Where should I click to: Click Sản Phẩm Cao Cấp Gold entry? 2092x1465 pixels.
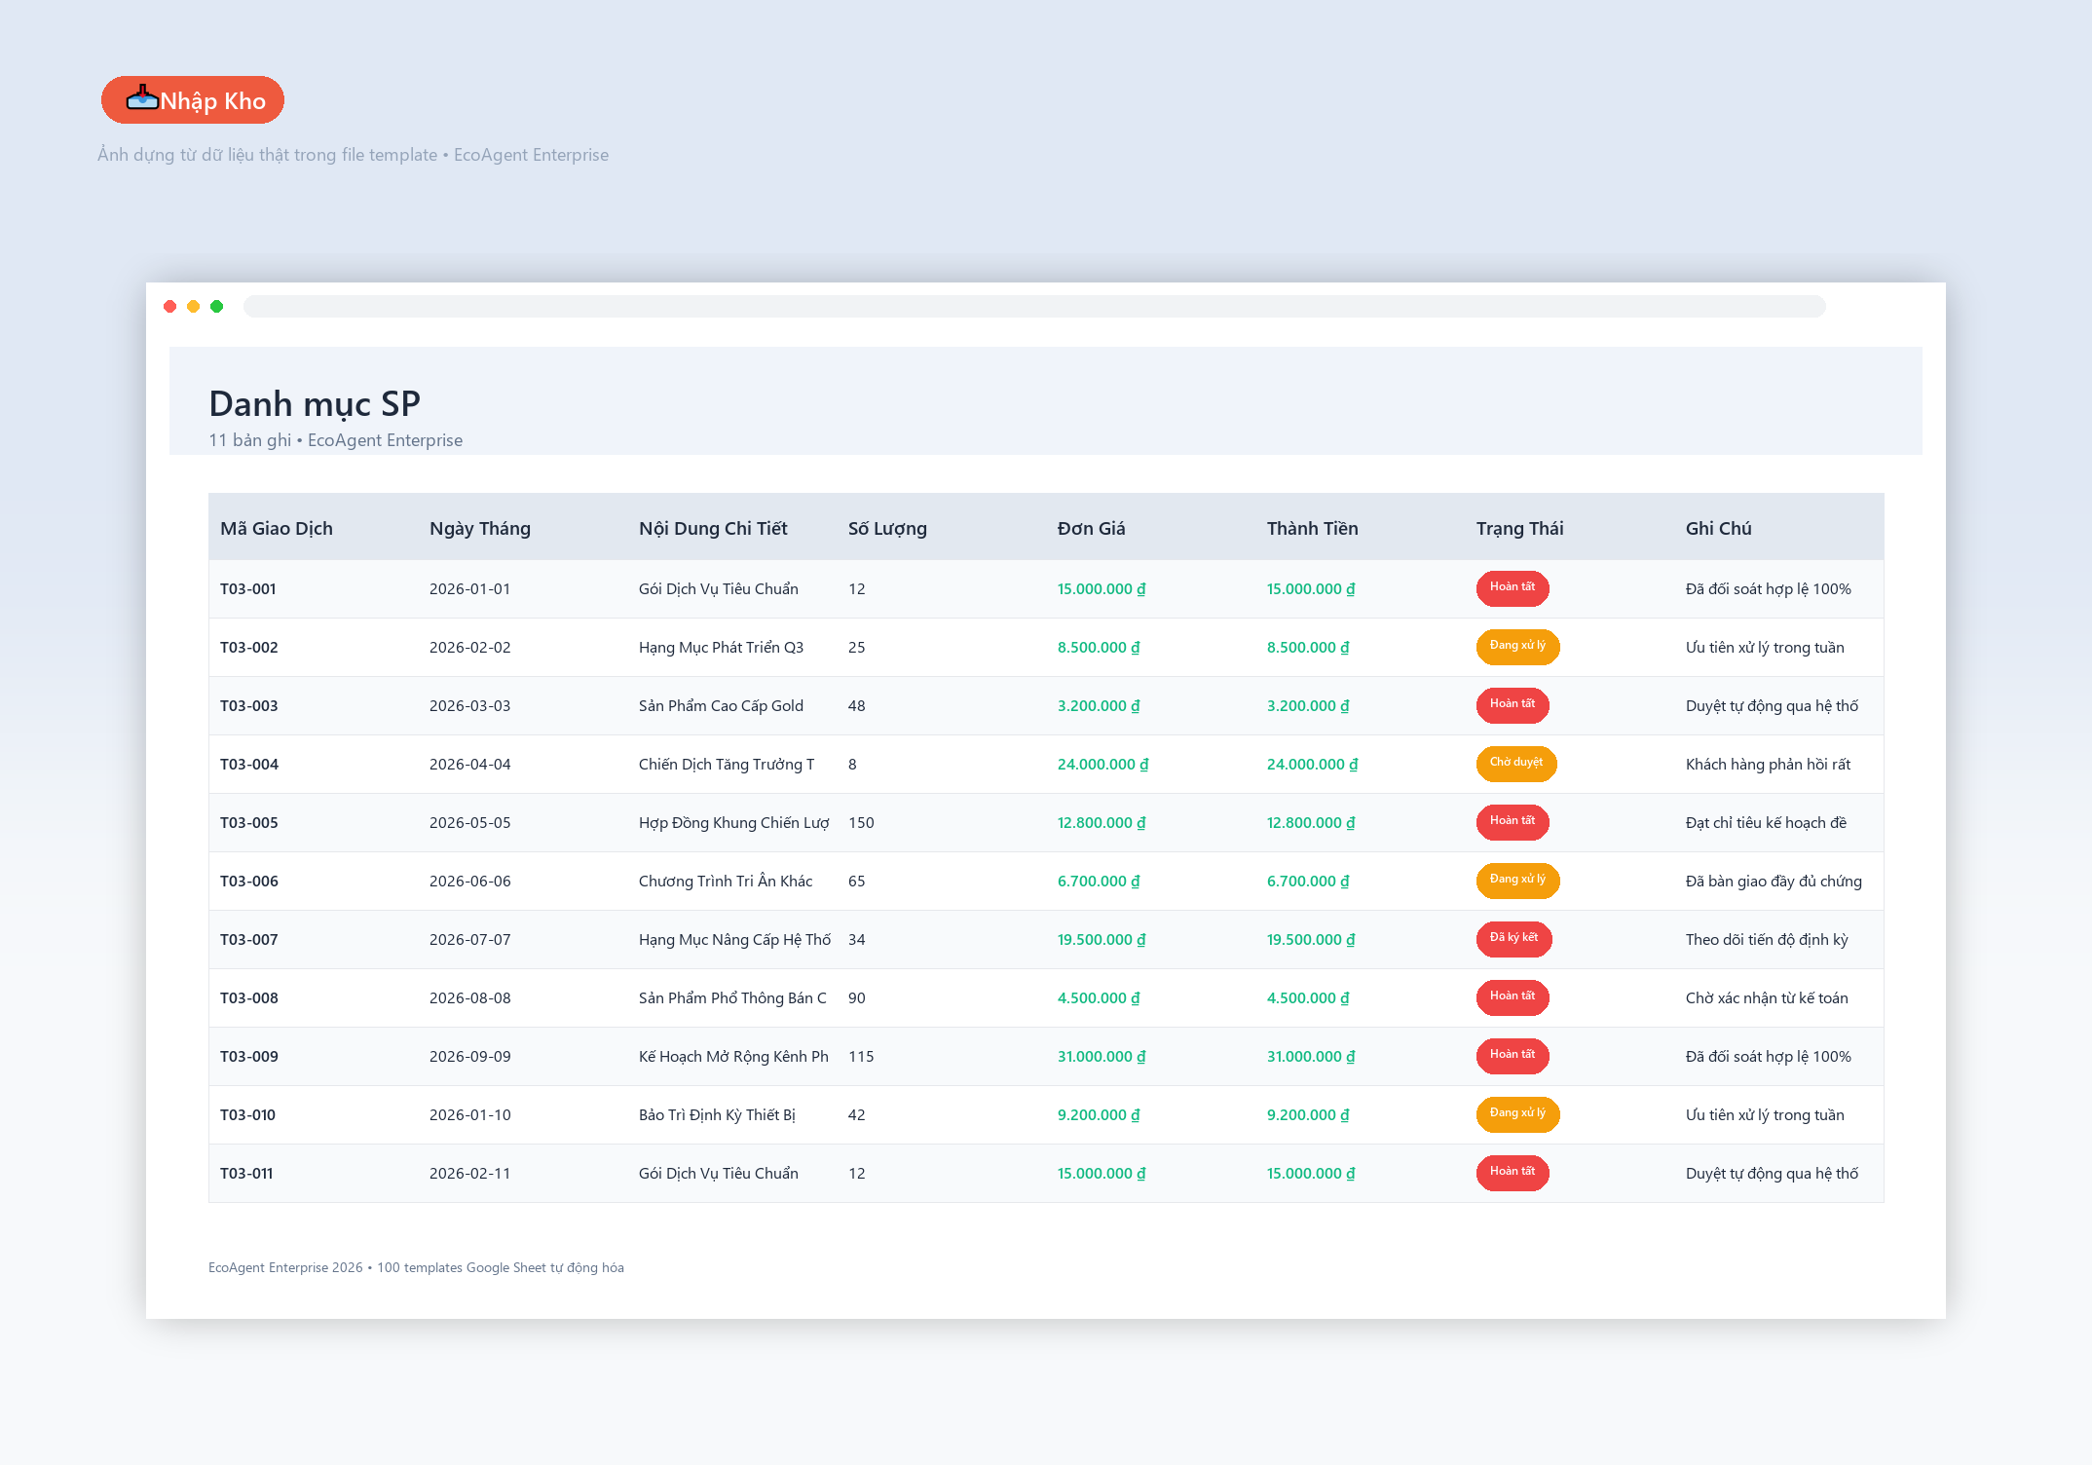coord(722,706)
